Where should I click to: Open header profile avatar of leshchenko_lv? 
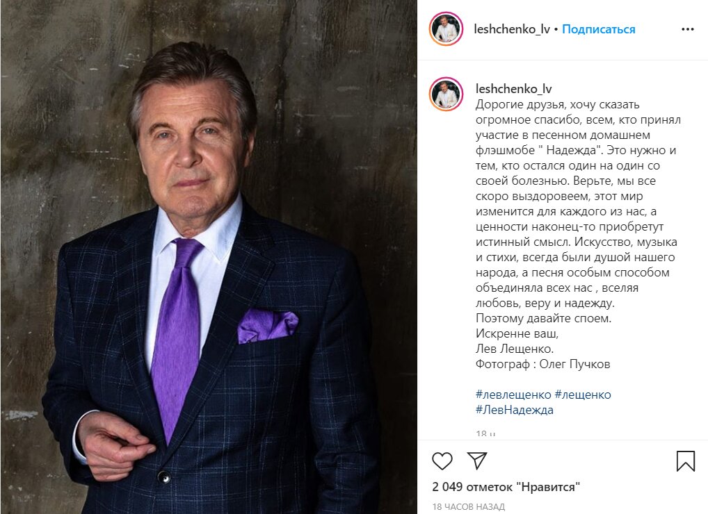[x=446, y=29]
